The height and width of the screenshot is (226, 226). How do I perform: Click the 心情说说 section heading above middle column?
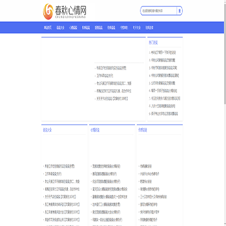click(x=95, y=130)
